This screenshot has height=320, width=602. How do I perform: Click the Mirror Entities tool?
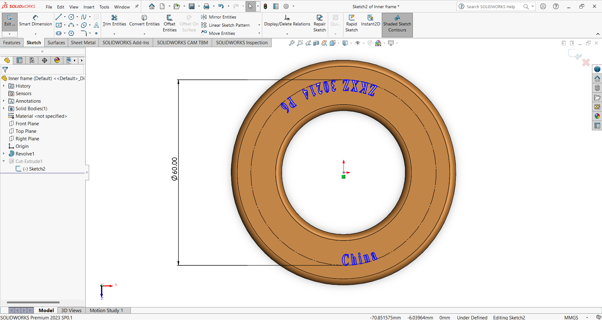[219, 17]
